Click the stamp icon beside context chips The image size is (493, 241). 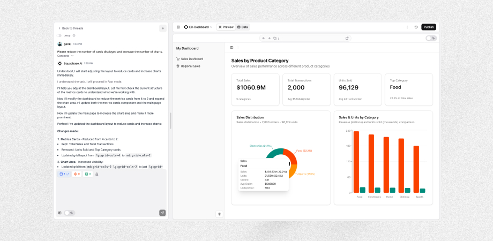tap(97, 174)
